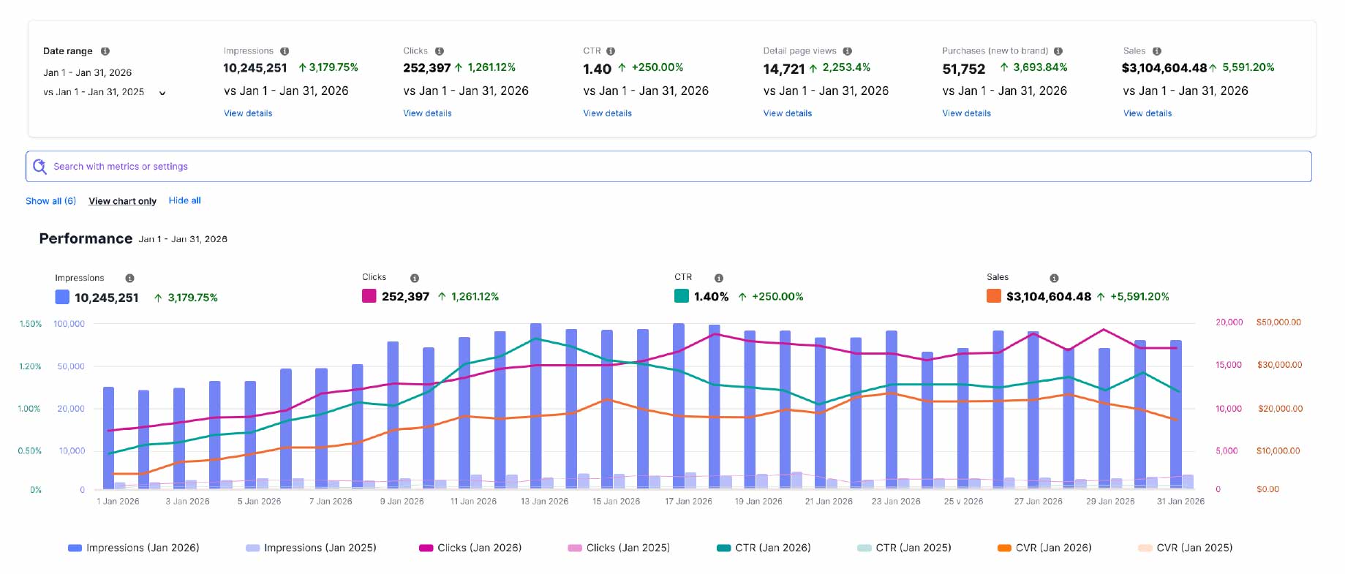Click the orange Sales color swatch

(x=994, y=295)
